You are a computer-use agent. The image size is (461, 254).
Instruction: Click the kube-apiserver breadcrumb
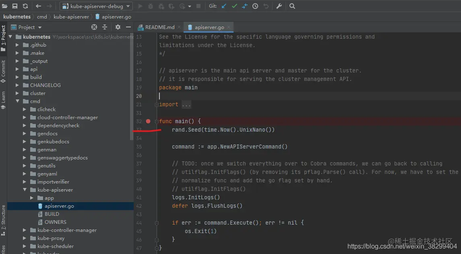point(71,17)
